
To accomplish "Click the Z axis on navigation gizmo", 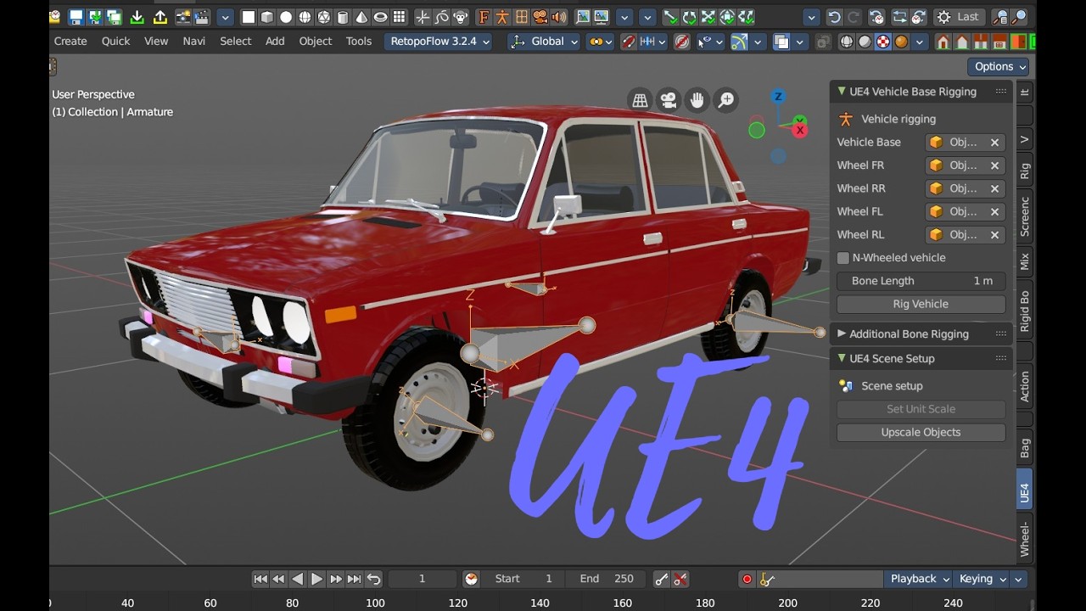I will click(778, 97).
